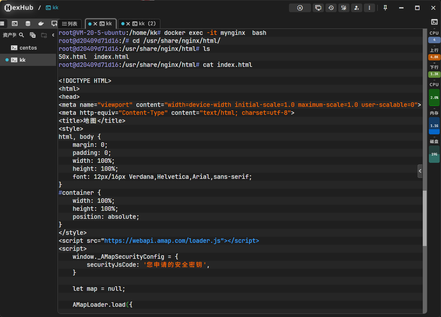
Task: Close the kk terminal tab
Action: coord(95,24)
